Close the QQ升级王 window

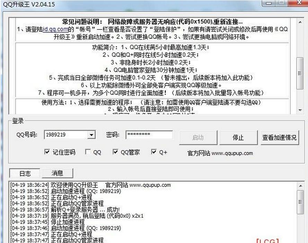point(299,2)
